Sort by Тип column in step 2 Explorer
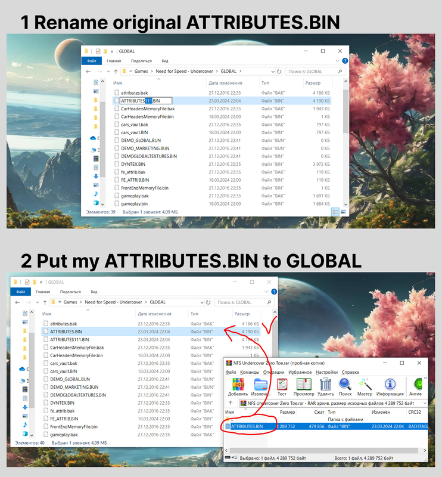This screenshot has height=477, width=442. pyautogui.click(x=194, y=314)
